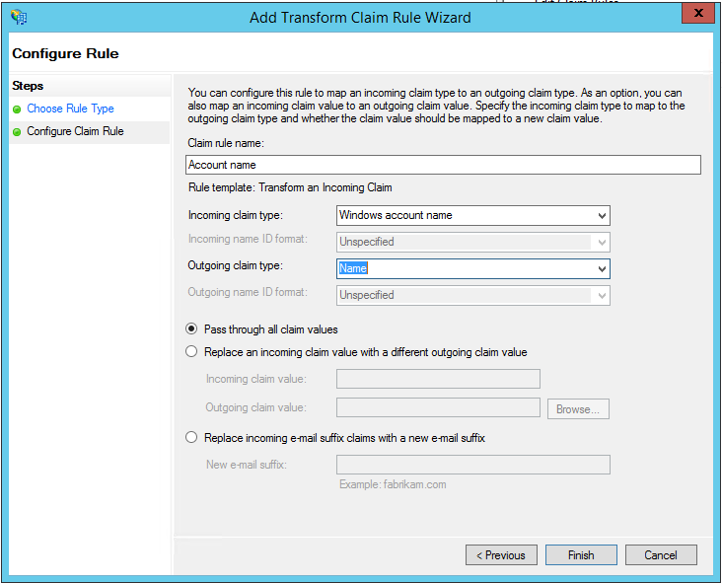Expand the Incoming name ID format dropdown
722x583 pixels.
click(601, 242)
